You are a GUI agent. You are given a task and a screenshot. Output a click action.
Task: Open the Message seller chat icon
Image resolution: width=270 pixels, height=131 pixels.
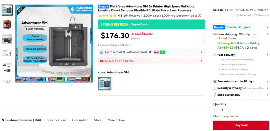pyautogui.click(x=255, y=16)
